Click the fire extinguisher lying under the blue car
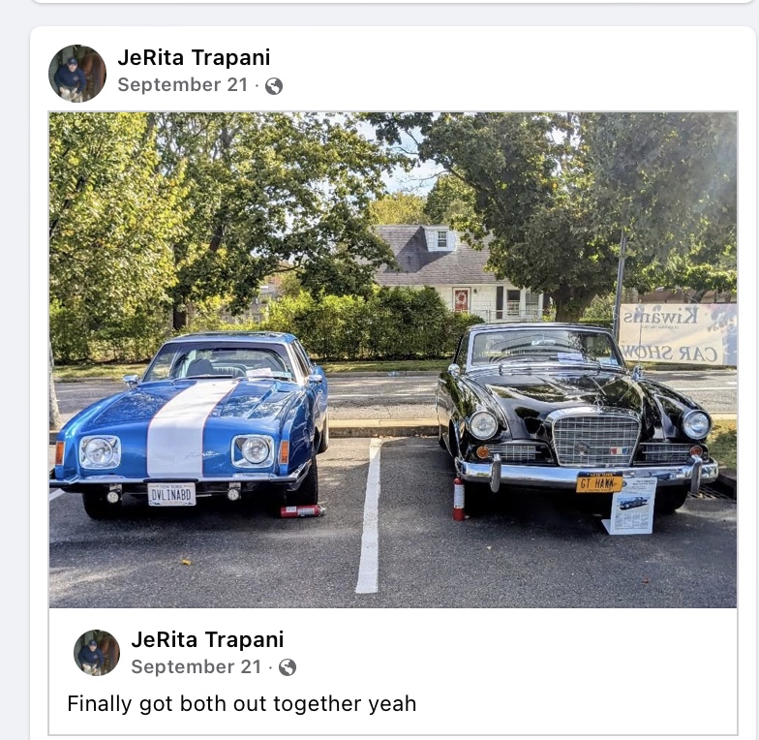759x740 pixels. (x=302, y=511)
